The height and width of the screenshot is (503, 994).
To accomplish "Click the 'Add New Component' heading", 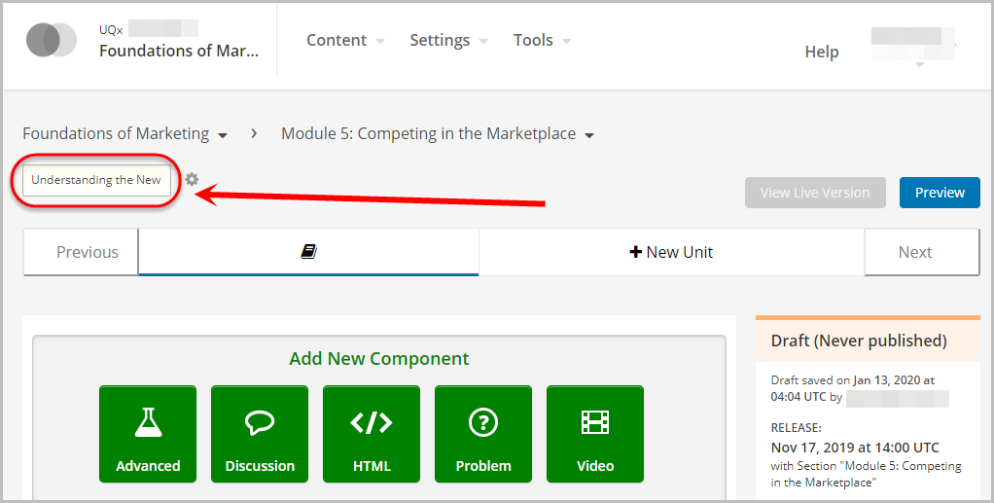I will (379, 358).
